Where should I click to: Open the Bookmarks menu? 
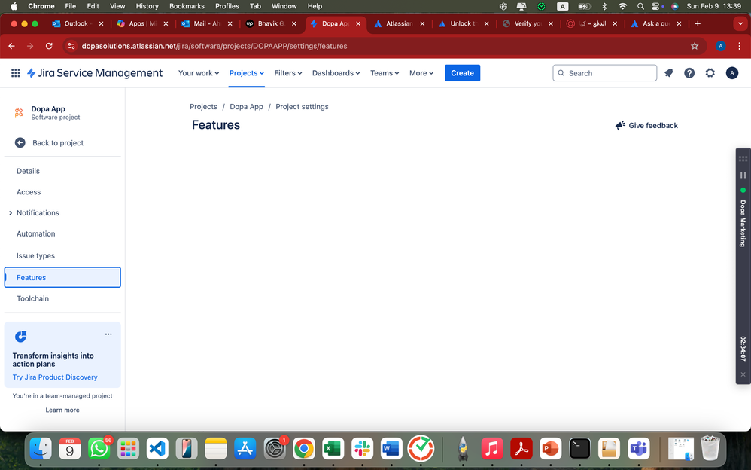tap(187, 6)
